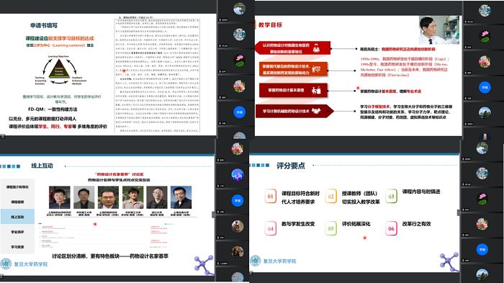
Task: Click the 01 icon beside 课程目标符合新时代人才培养要求
Action: pos(270,197)
